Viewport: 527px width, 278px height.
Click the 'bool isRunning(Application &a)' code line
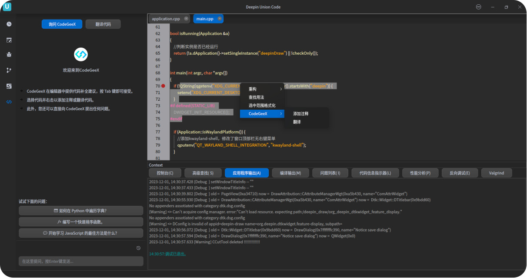point(200,33)
